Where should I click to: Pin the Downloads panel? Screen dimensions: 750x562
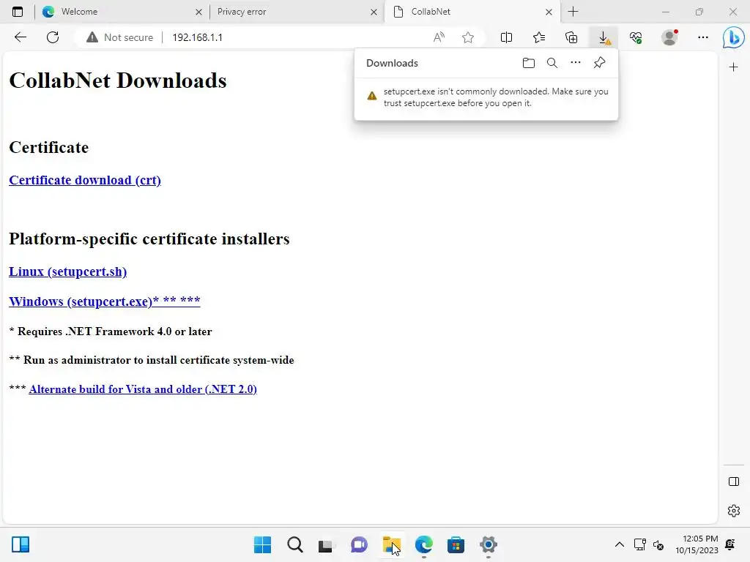[599, 63]
